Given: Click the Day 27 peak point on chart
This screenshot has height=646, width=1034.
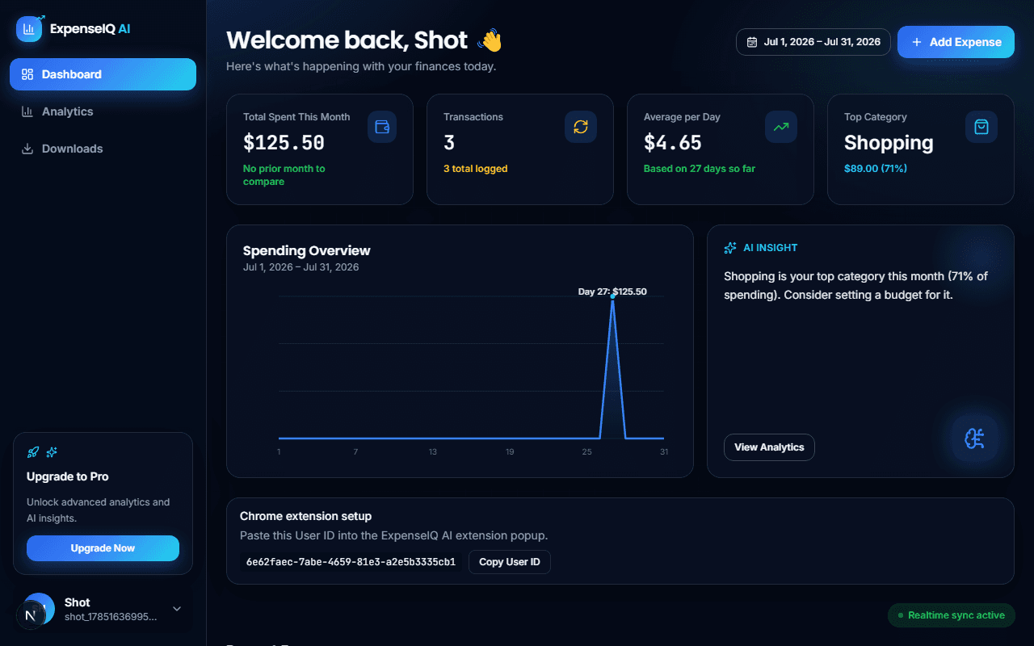Looking at the screenshot, I should click(x=613, y=296).
